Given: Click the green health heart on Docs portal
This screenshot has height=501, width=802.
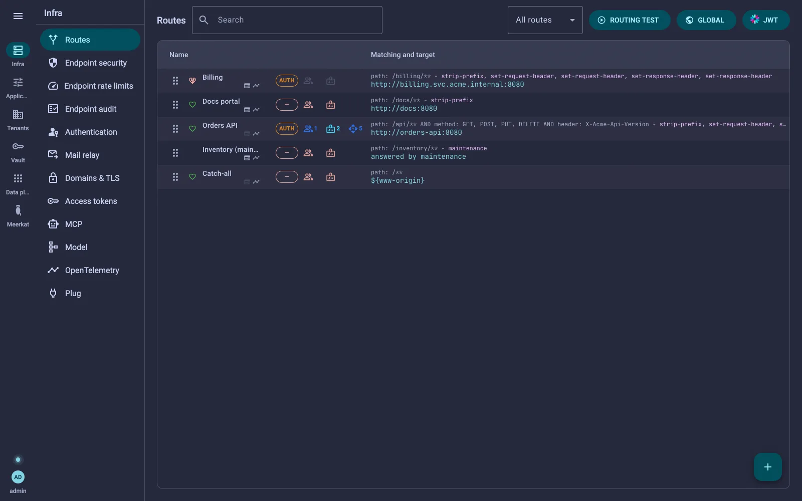Looking at the screenshot, I should (x=192, y=105).
